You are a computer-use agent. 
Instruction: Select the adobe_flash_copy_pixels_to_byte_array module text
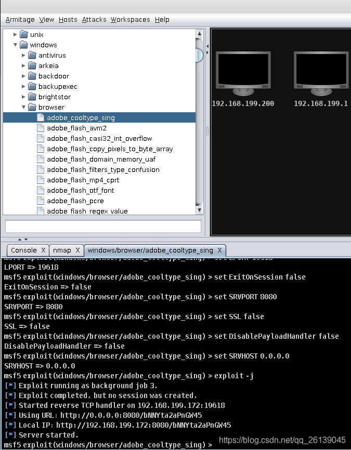tap(110, 149)
